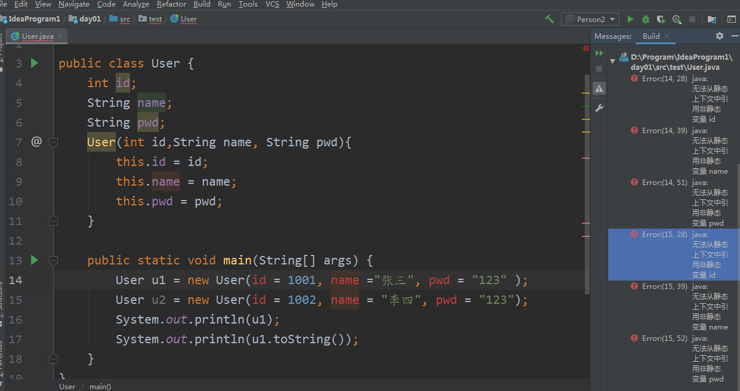Open the Person2 run configuration dropdown
Image resolution: width=740 pixels, height=391 pixels.
point(590,19)
